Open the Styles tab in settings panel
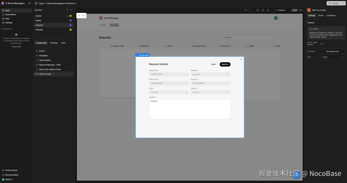The height and width of the screenshot is (183, 347). coord(321,15)
